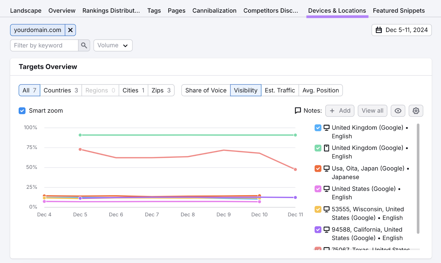Select the Est. Traffic metric button
Screen dimensions: 441x263
(279, 90)
